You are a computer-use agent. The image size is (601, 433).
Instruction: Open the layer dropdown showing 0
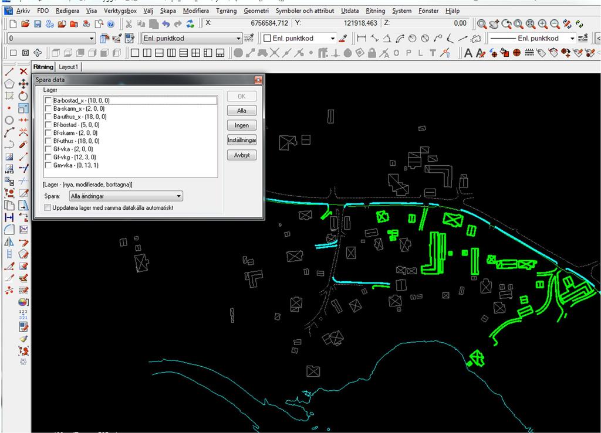point(51,38)
